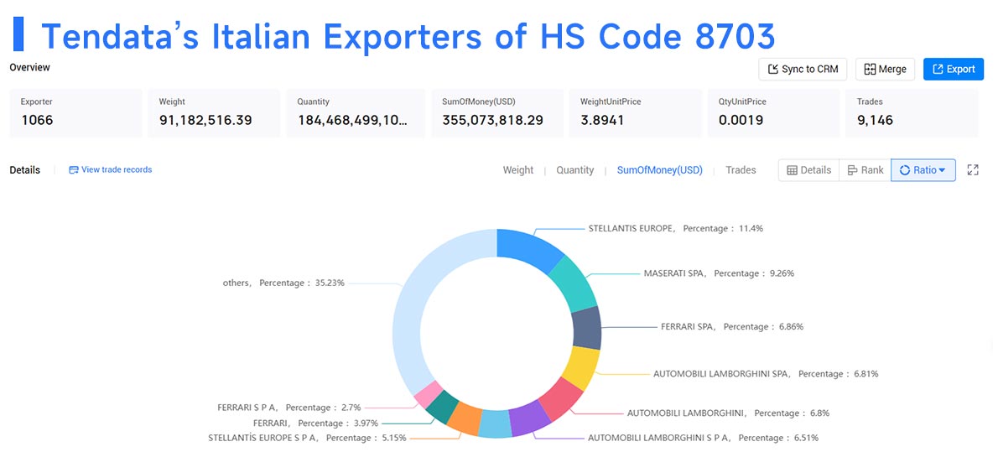
Task: Switch metric to Trades
Action: coord(741,170)
